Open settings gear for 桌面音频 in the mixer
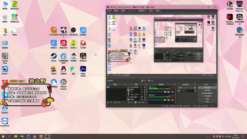This screenshot has height=139, width=247. pos(173,100)
